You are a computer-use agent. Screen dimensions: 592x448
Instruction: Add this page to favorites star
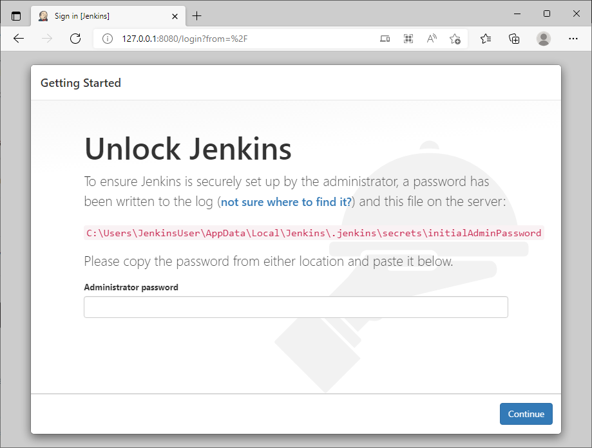coord(455,39)
